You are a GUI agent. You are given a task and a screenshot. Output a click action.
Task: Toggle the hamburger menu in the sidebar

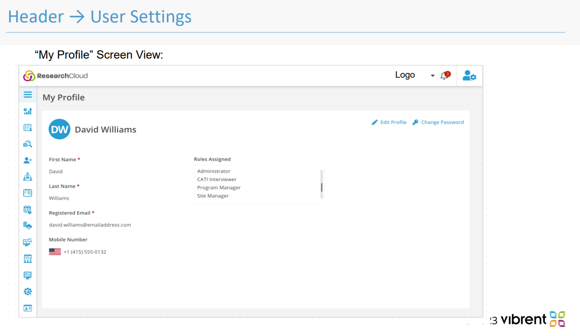[x=28, y=95]
